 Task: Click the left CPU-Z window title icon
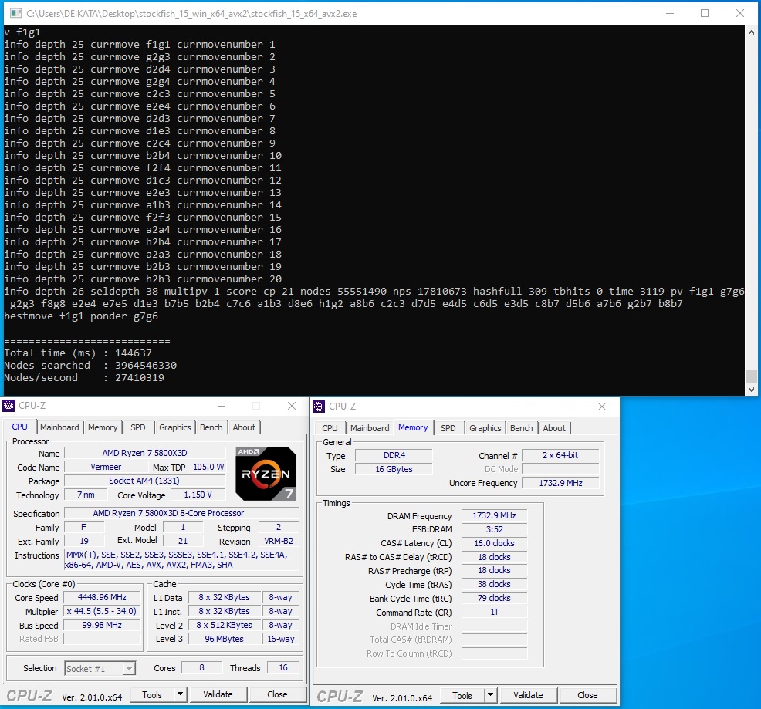pyautogui.click(x=8, y=406)
